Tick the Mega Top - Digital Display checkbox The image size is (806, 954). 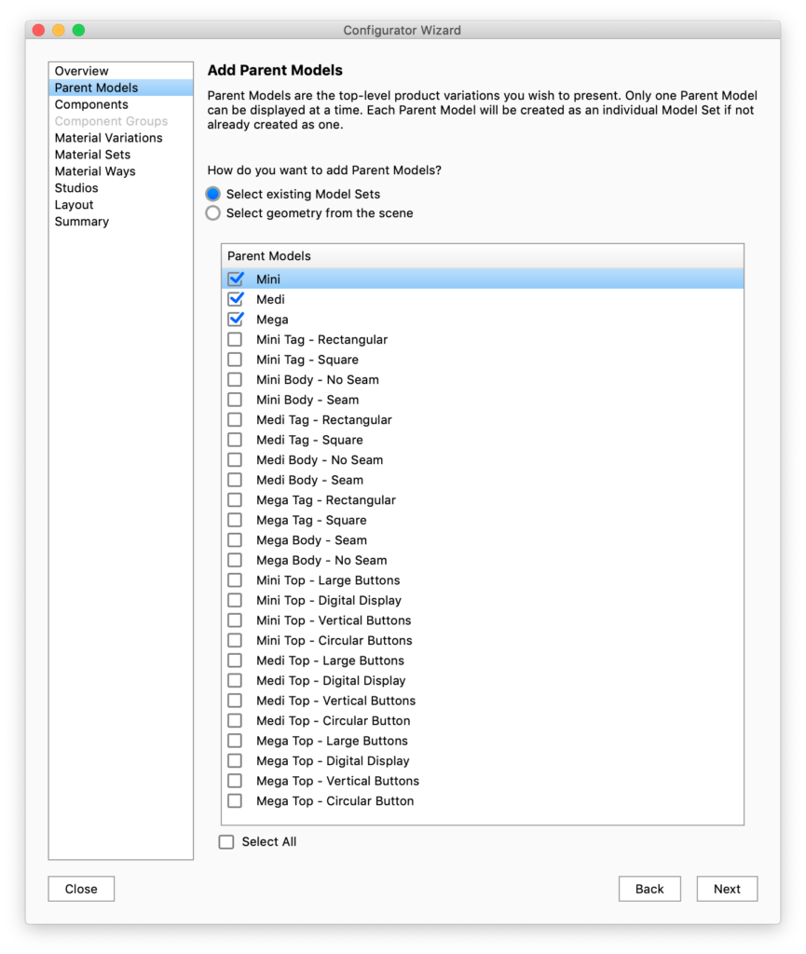[x=235, y=761]
